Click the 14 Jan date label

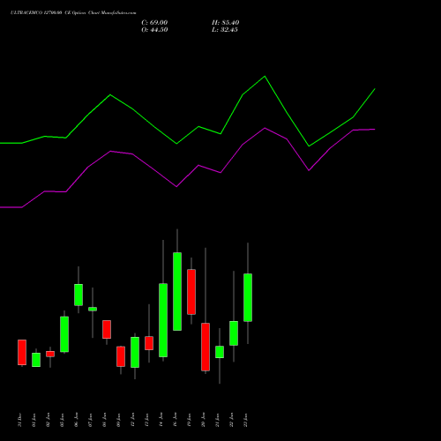161,420
